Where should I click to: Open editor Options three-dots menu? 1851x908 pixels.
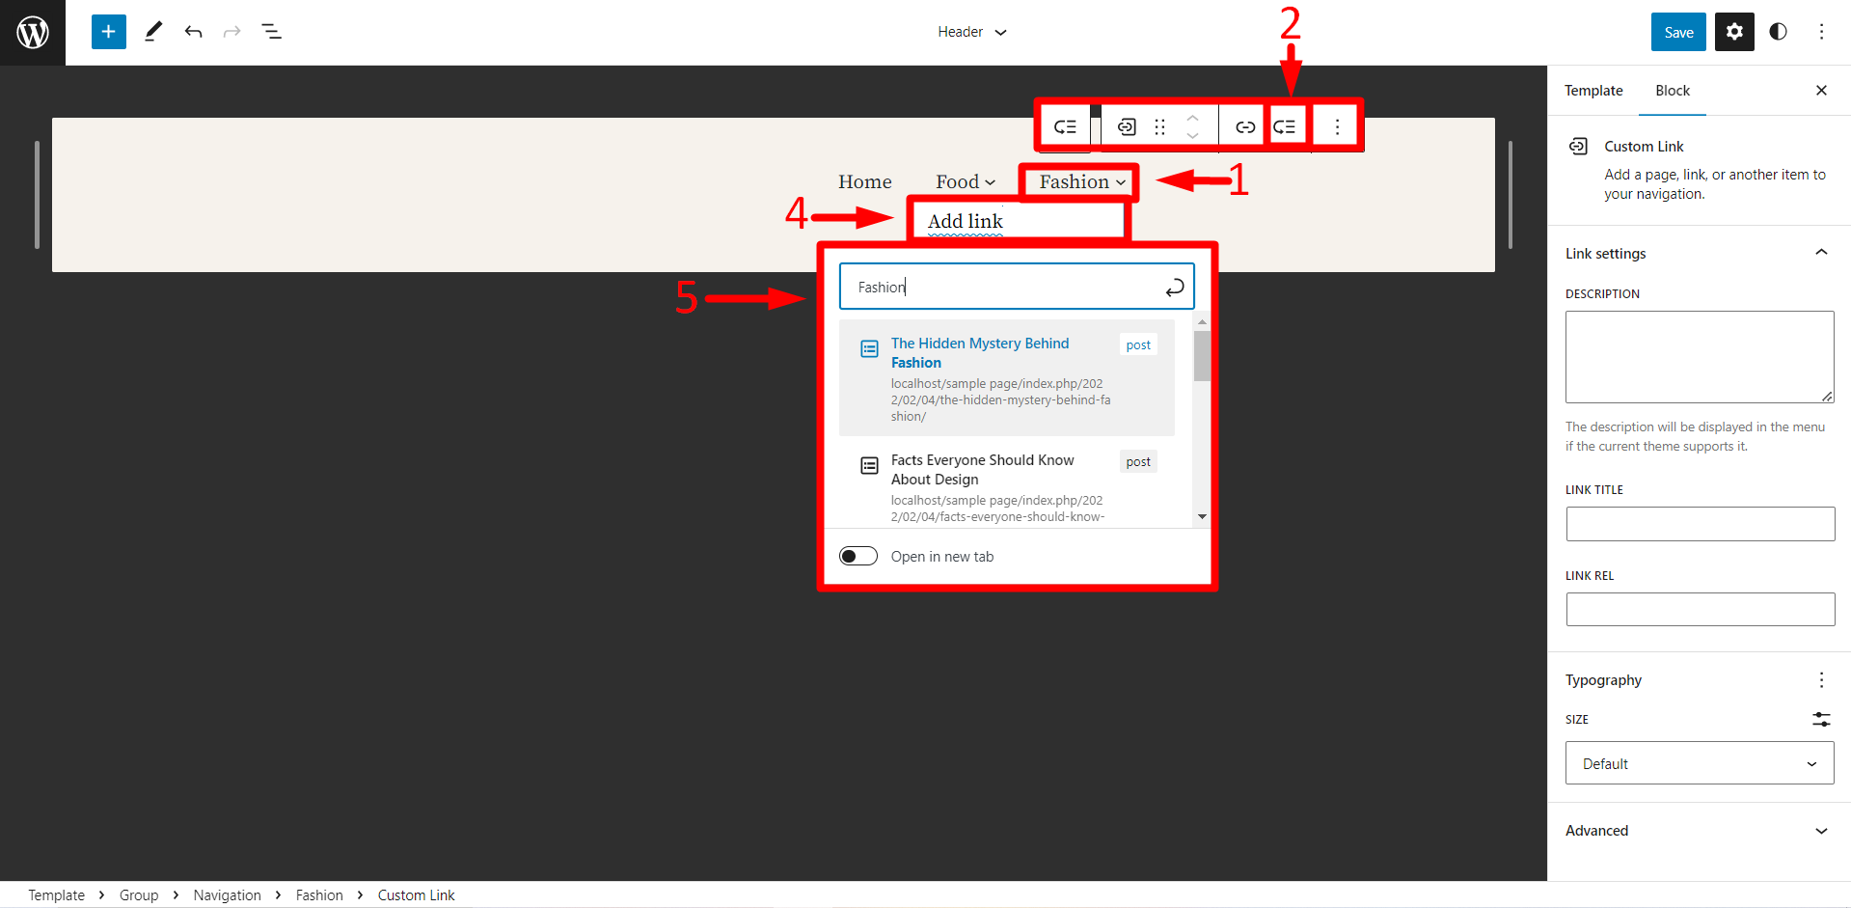tap(1821, 32)
